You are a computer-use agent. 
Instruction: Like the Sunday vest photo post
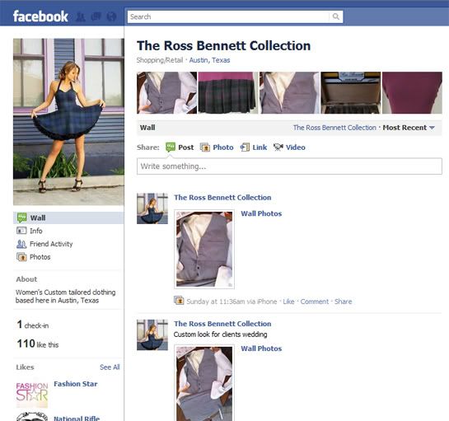pyautogui.click(x=288, y=302)
